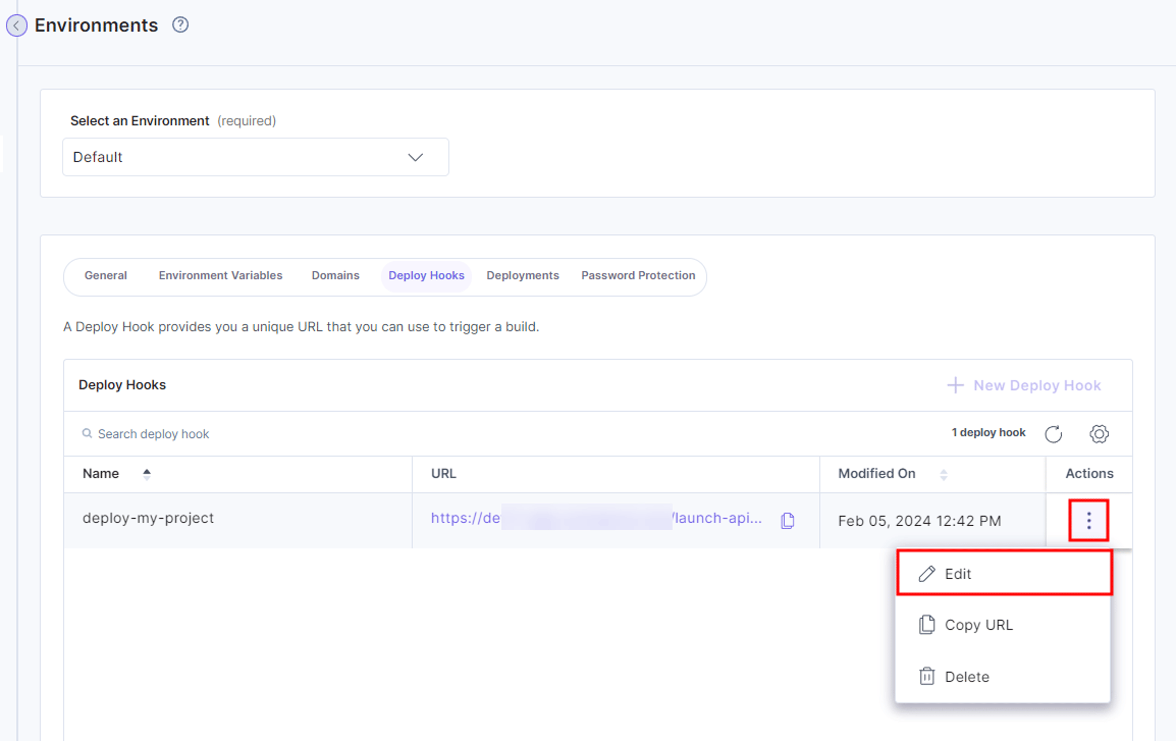Click the back arrow beside Environments
The height and width of the screenshot is (741, 1176).
point(17,25)
